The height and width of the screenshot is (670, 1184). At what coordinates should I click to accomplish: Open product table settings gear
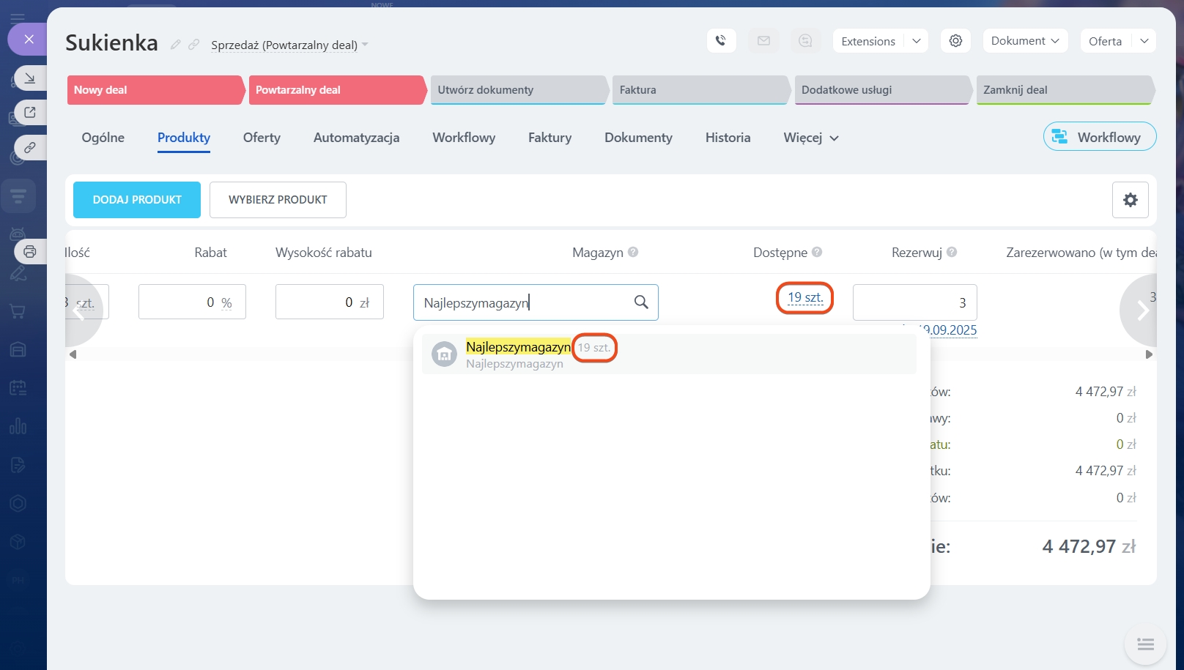click(1130, 200)
